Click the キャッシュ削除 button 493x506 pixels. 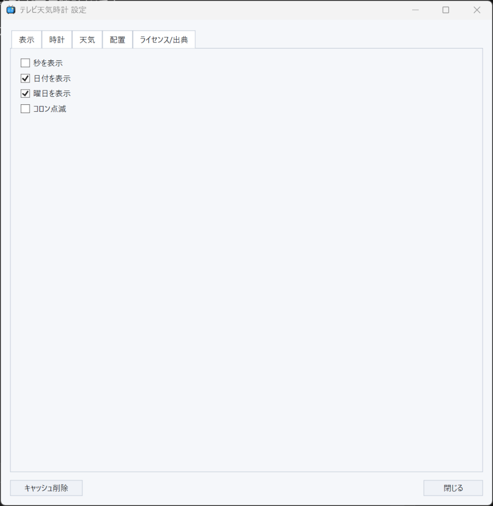coord(46,488)
